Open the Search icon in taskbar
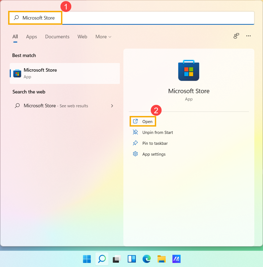Viewport: 263px width, 267px height. [102, 259]
